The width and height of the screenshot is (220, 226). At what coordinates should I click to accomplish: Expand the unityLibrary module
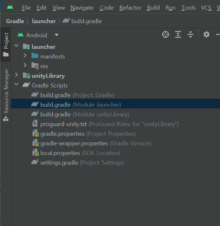tap(16, 75)
